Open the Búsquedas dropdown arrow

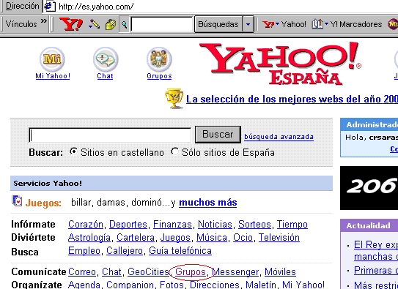tap(248, 24)
